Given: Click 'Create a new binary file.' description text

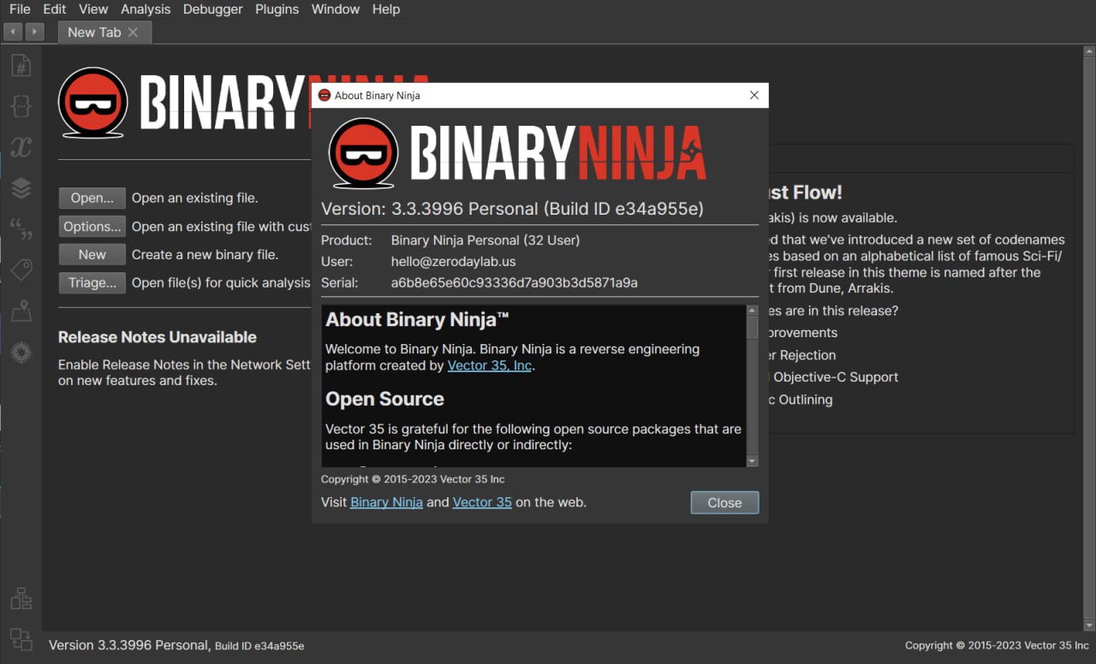Looking at the screenshot, I should (x=205, y=254).
